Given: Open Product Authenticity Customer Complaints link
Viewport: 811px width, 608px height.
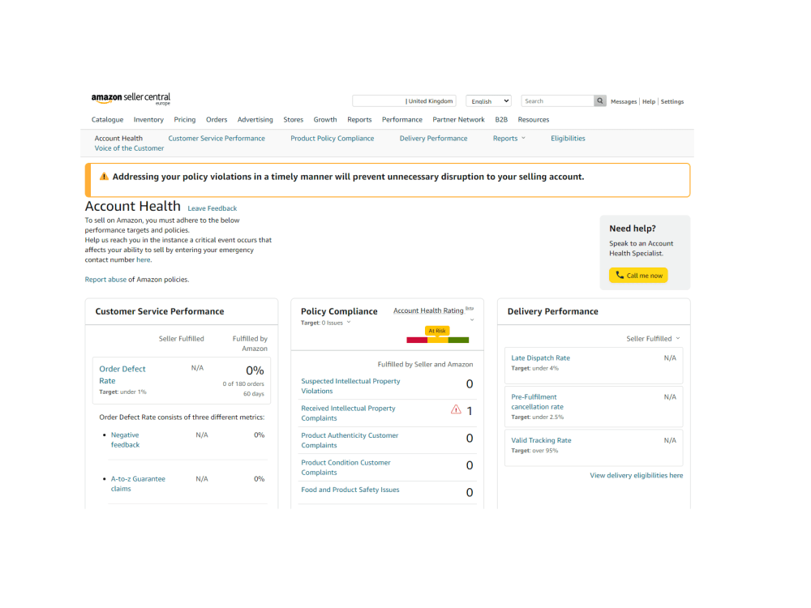Looking at the screenshot, I should pos(350,440).
